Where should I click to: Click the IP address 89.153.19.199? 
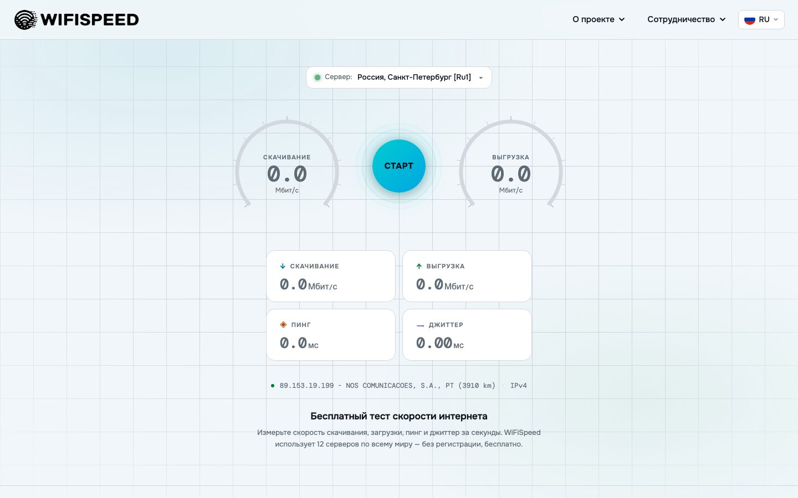tap(306, 386)
